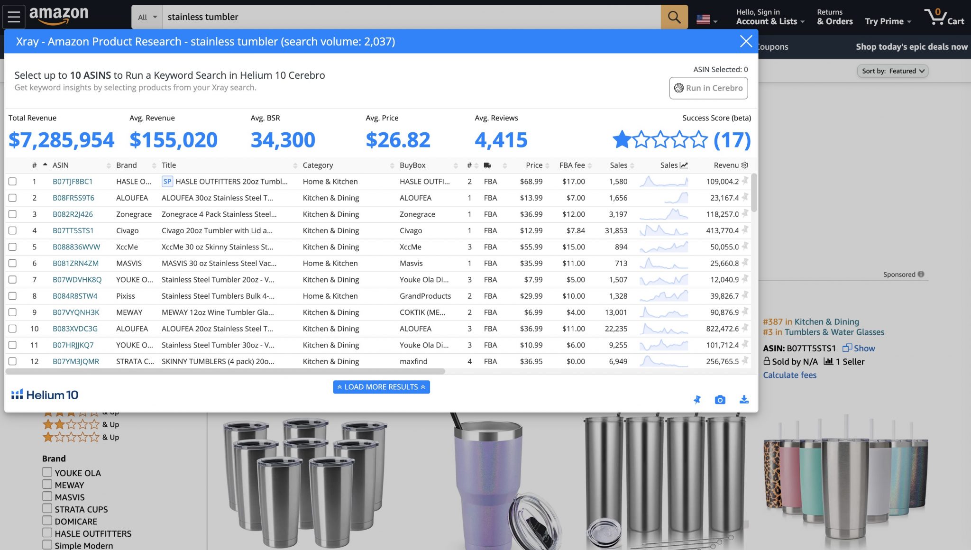
Task: Sort table by FBA fee column
Action: point(572,165)
